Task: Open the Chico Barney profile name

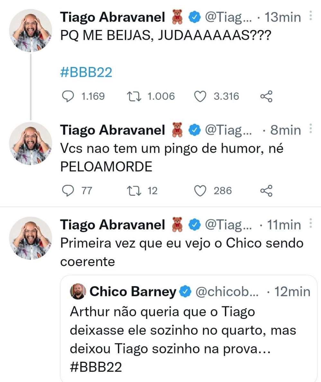Action: click(133, 292)
